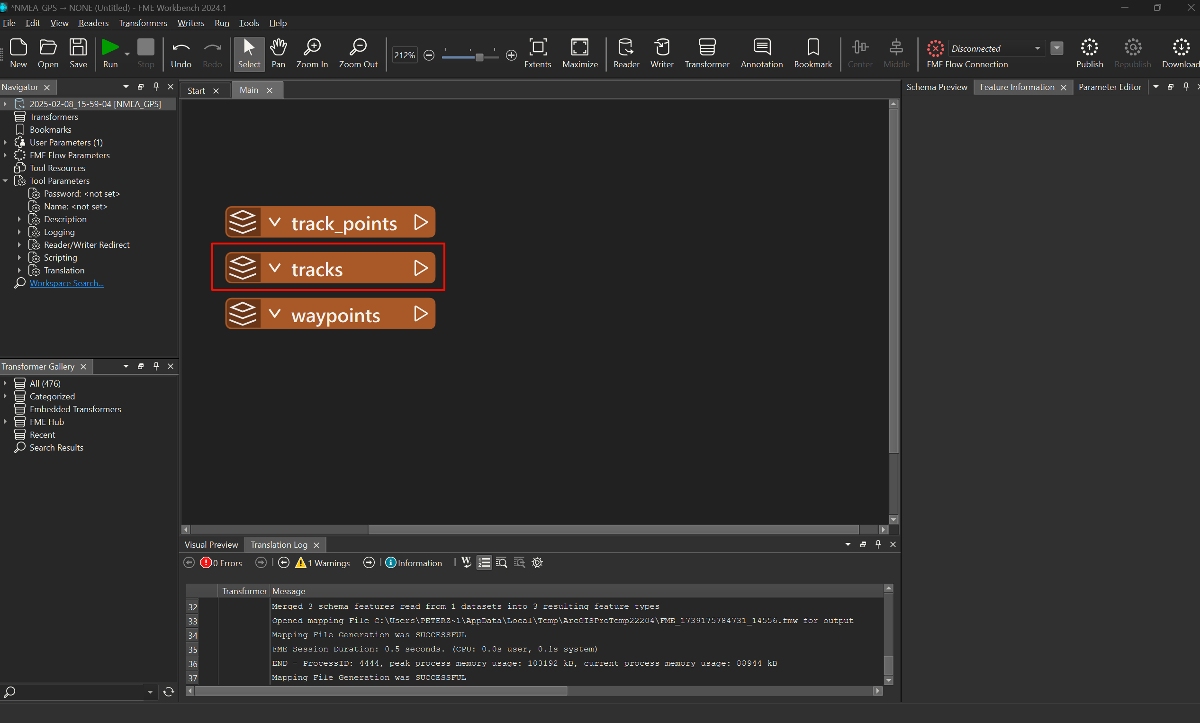Pin the Transformer Gallery panel
1200x723 pixels.
point(156,366)
